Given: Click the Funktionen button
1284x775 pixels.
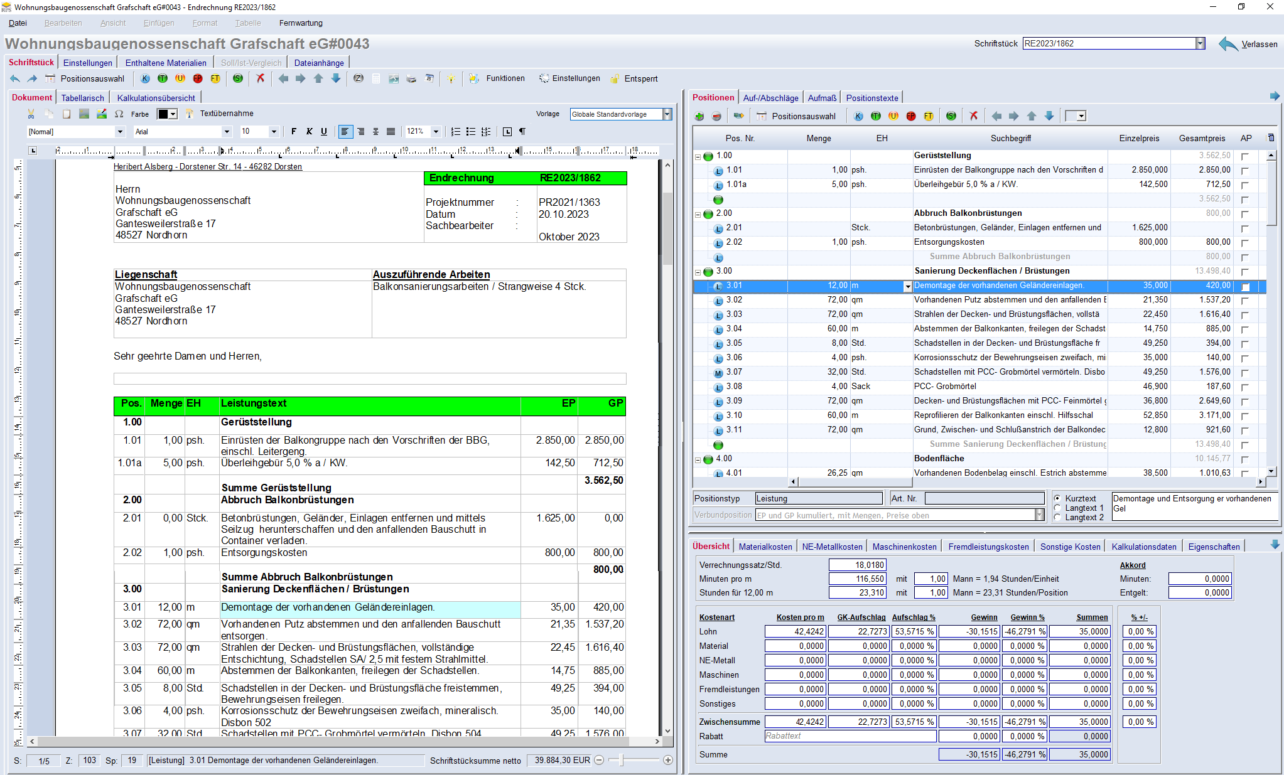Looking at the screenshot, I should [x=497, y=78].
